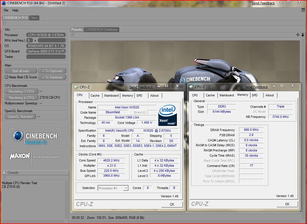Click the NB Frequency 3740.0 MHz value

click(x=280, y=117)
